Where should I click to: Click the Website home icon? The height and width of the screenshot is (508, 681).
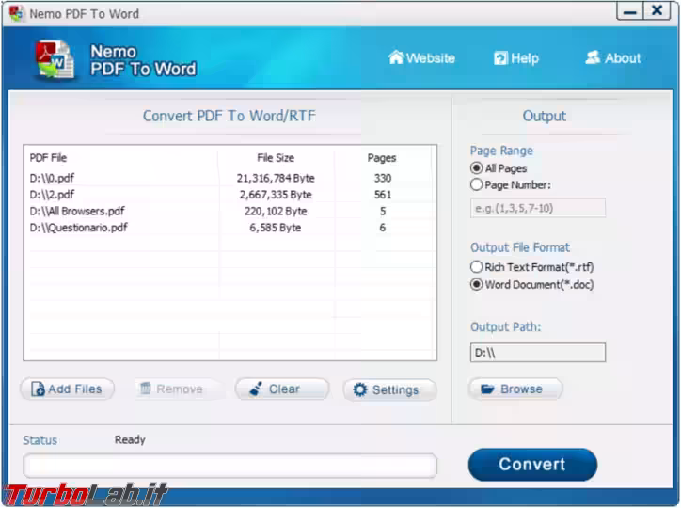396,57
